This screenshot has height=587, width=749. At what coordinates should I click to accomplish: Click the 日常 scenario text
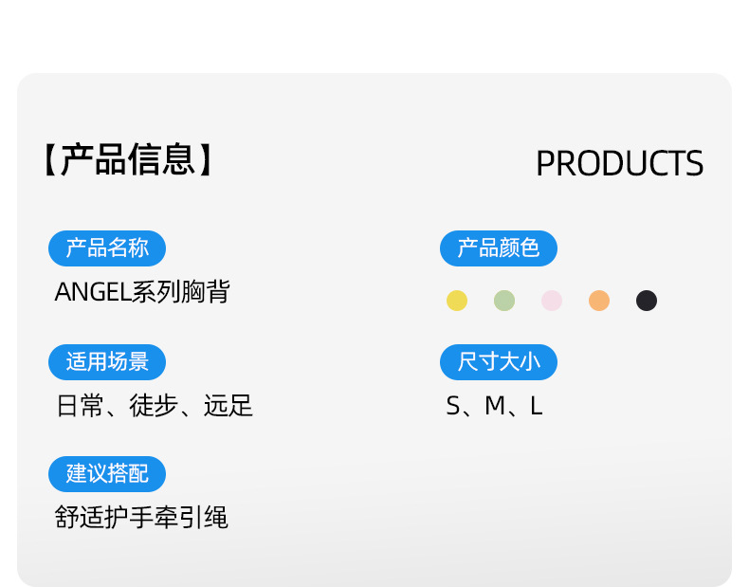pos(81,407)
